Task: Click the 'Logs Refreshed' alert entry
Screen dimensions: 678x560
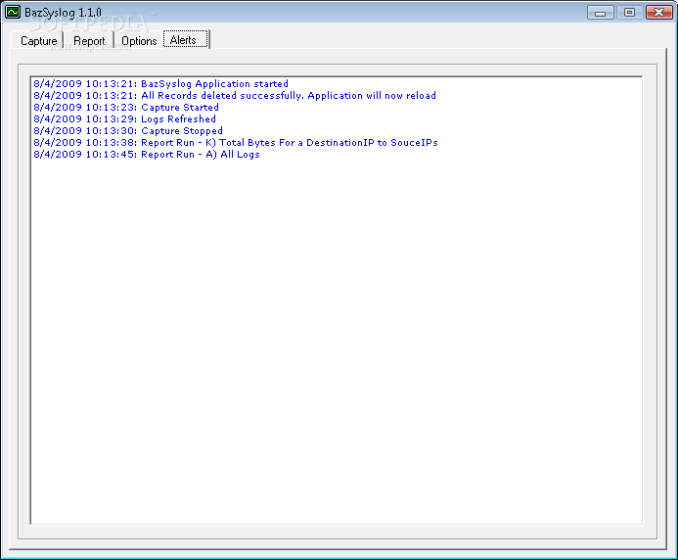Action: (x=124, y=118)
